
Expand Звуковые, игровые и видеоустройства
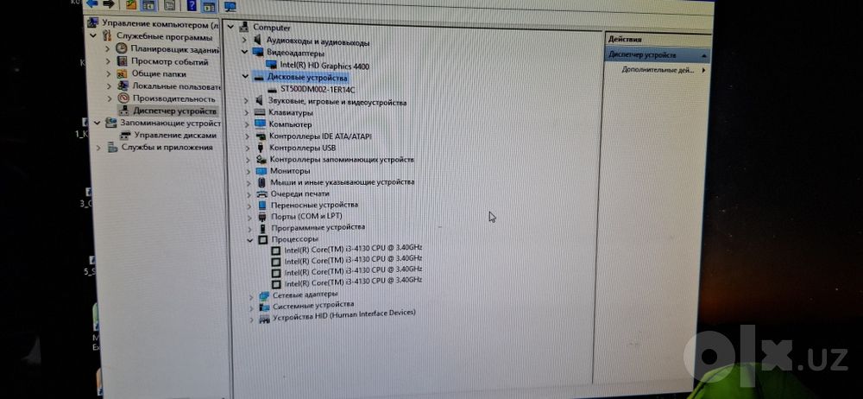click(246, 101)
